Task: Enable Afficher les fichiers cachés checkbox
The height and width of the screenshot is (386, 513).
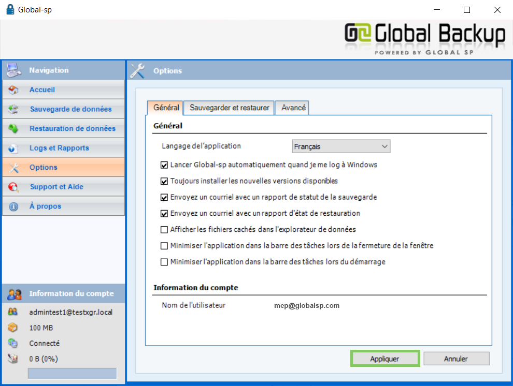Action: coord(164,230)
